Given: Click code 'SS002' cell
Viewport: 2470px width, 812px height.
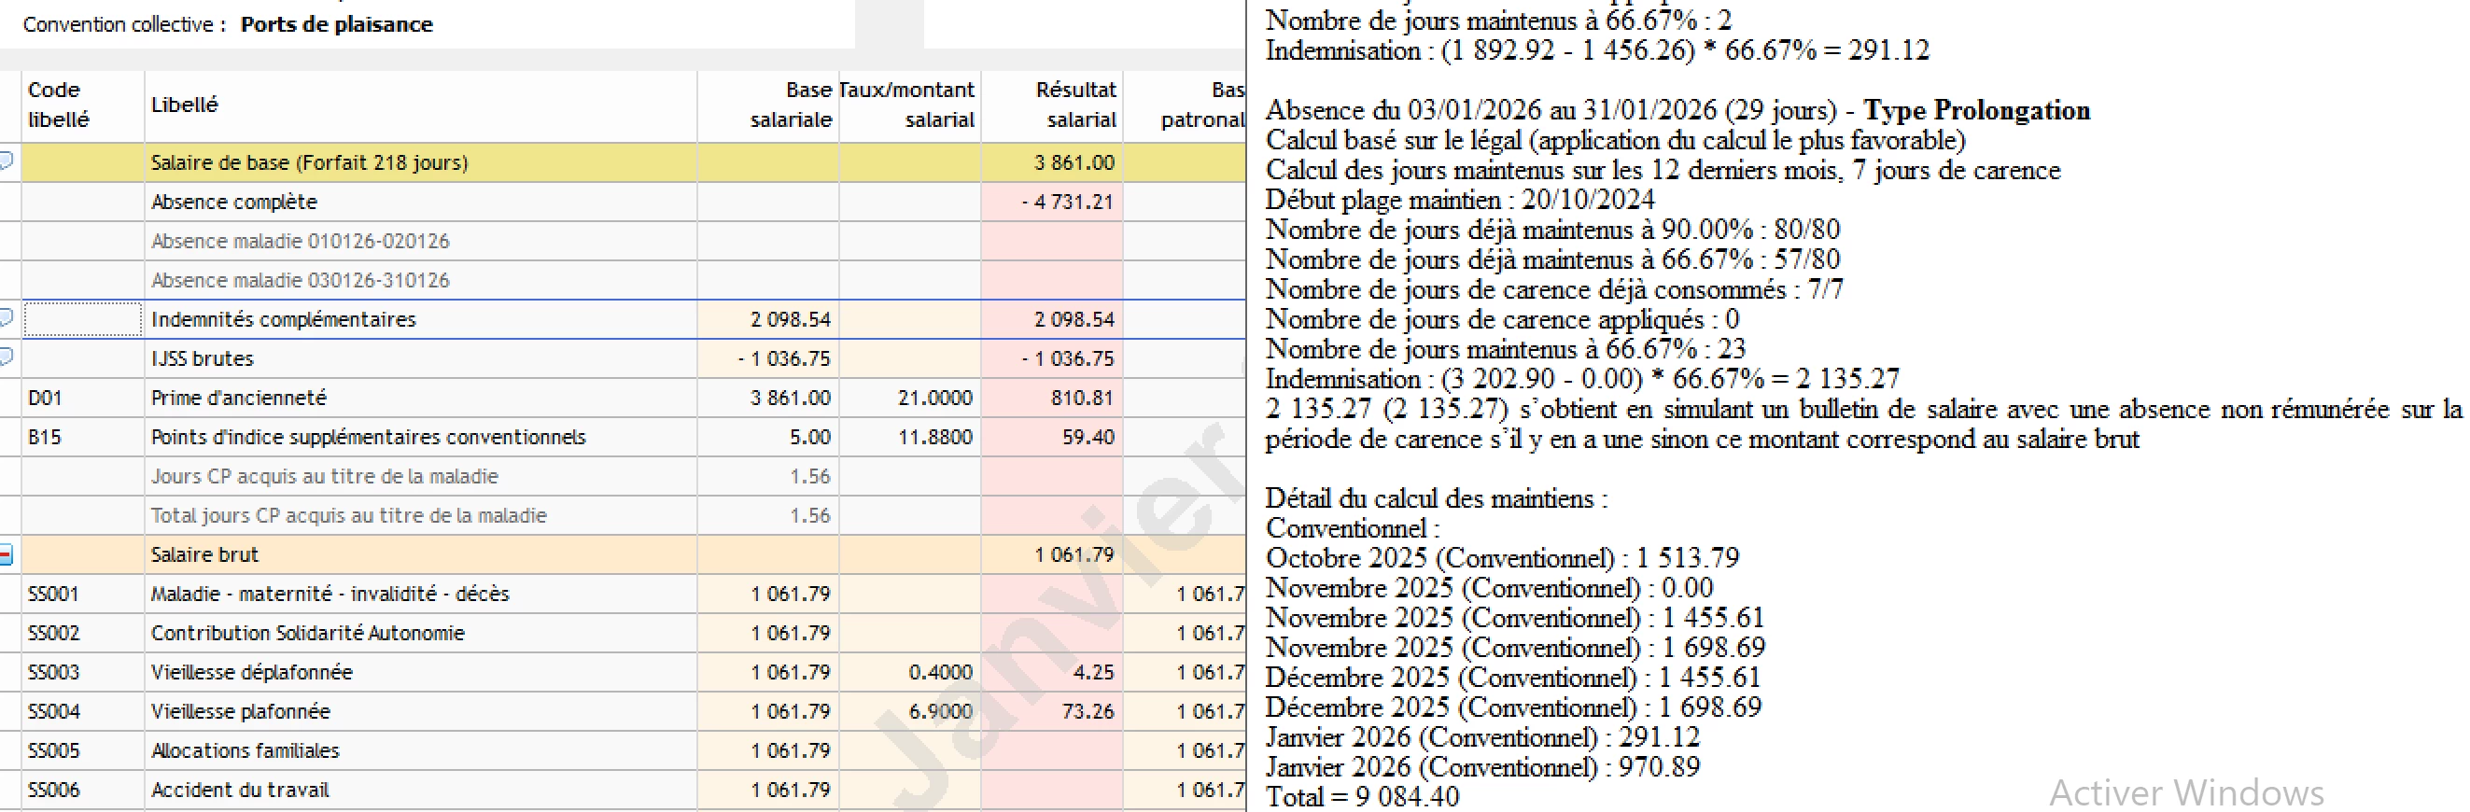Looking at the screenshot, I should coord(82,634).
